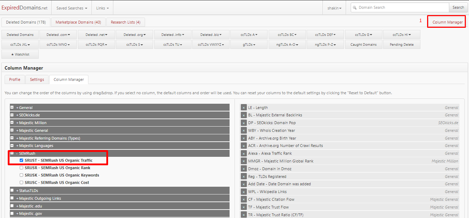Remove CF - Majestic Citation Flow column
This screenshot has height=218, width=469.
[x=244, y=199]
